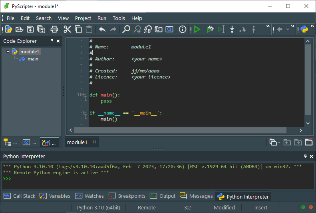This screenshot has height=213, width=316.
Task: Click the Step Out icon
Action: click(254, 29)
